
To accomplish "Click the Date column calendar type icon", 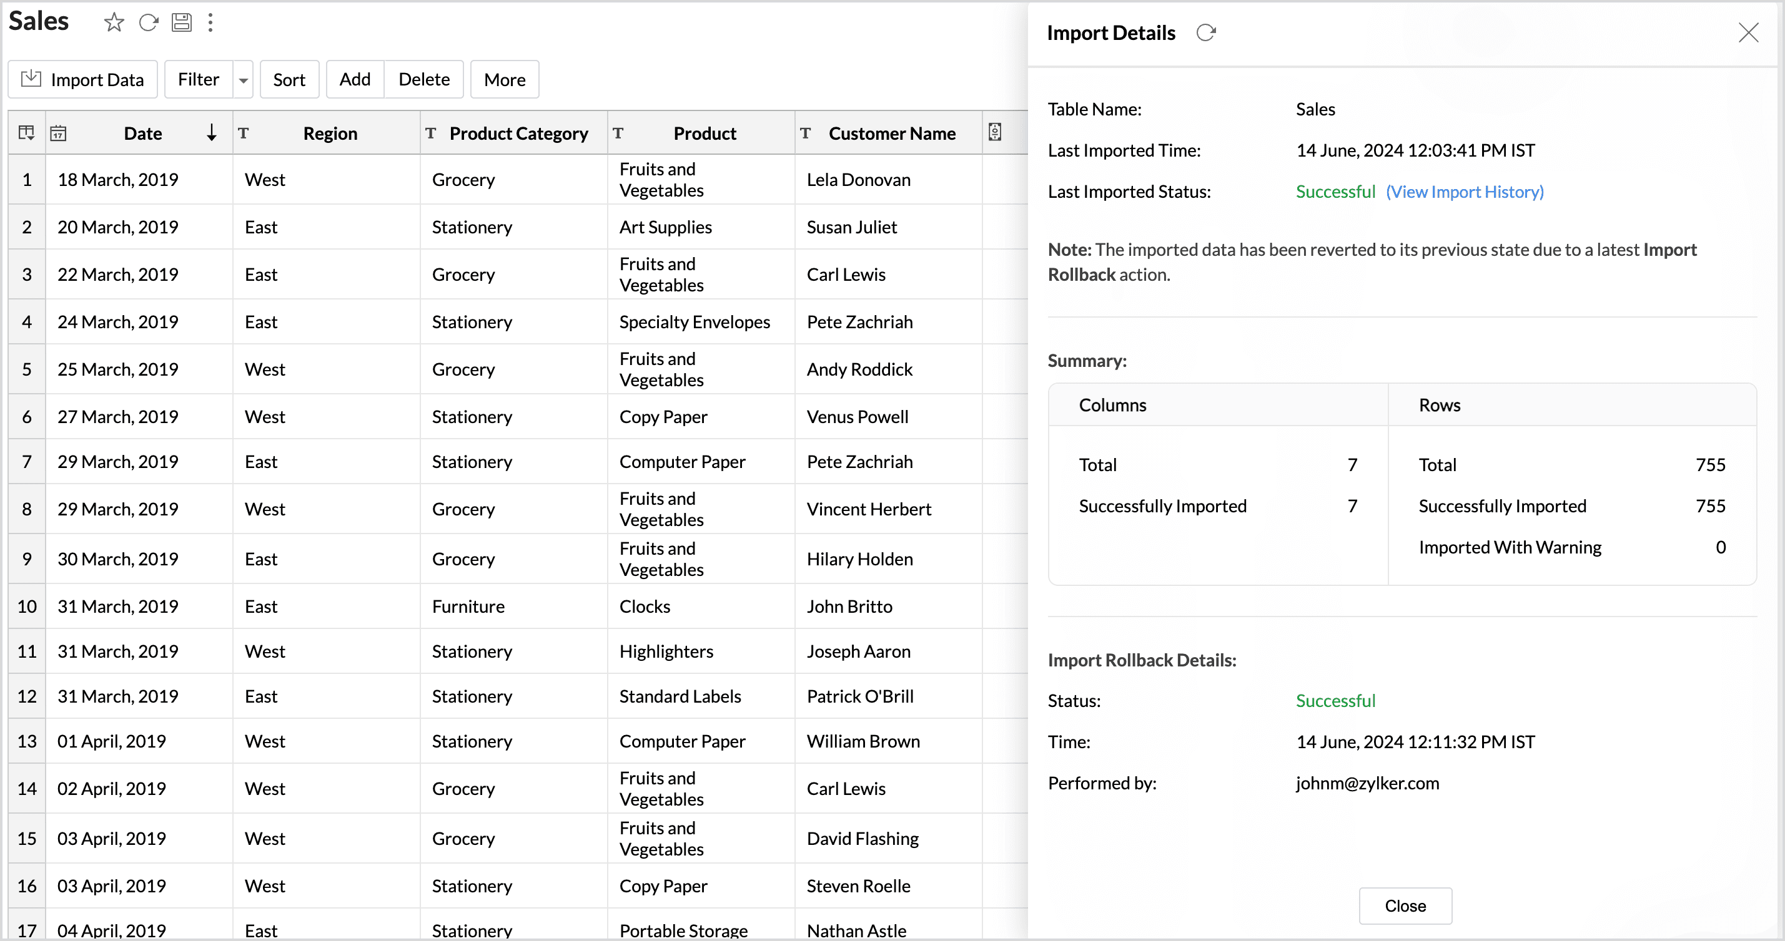I will (59, 133).
